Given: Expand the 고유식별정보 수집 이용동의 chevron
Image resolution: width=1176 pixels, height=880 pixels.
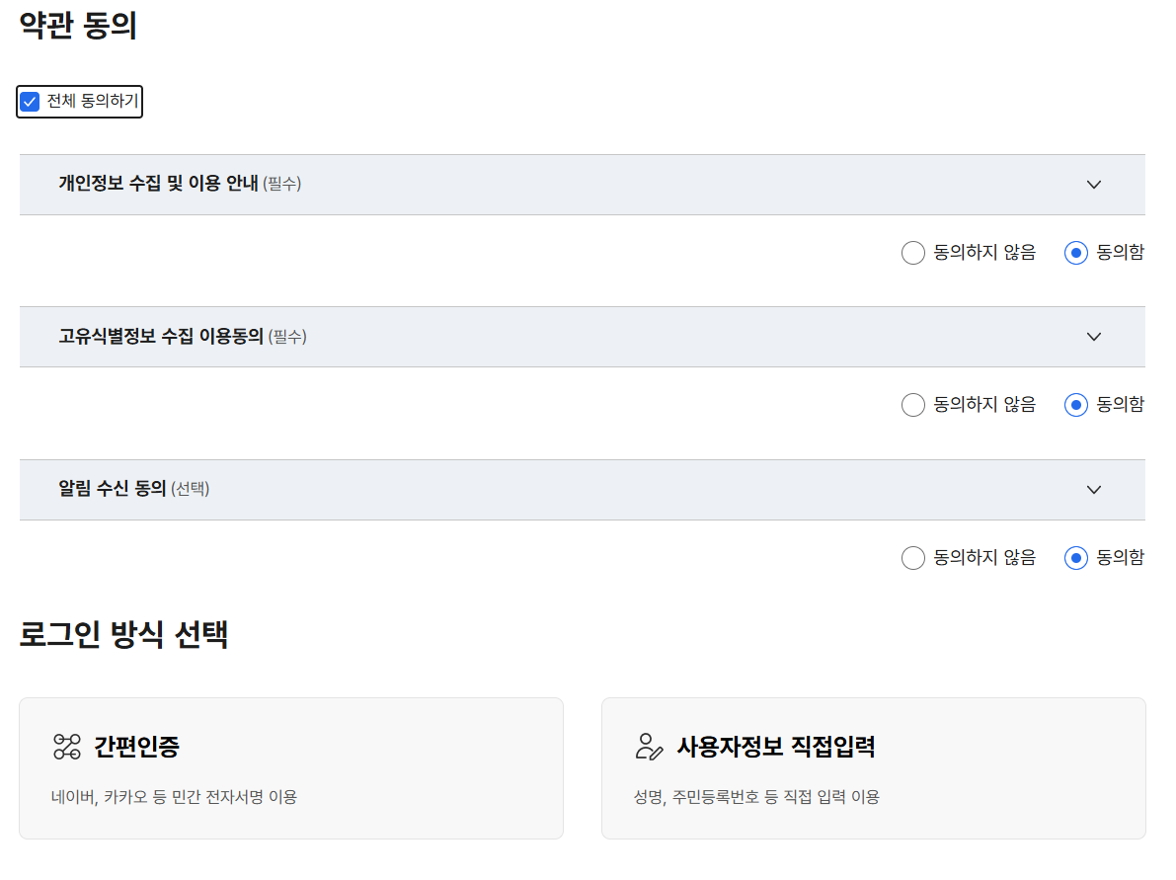Looking at the screenshot, I should [1094, 337].
